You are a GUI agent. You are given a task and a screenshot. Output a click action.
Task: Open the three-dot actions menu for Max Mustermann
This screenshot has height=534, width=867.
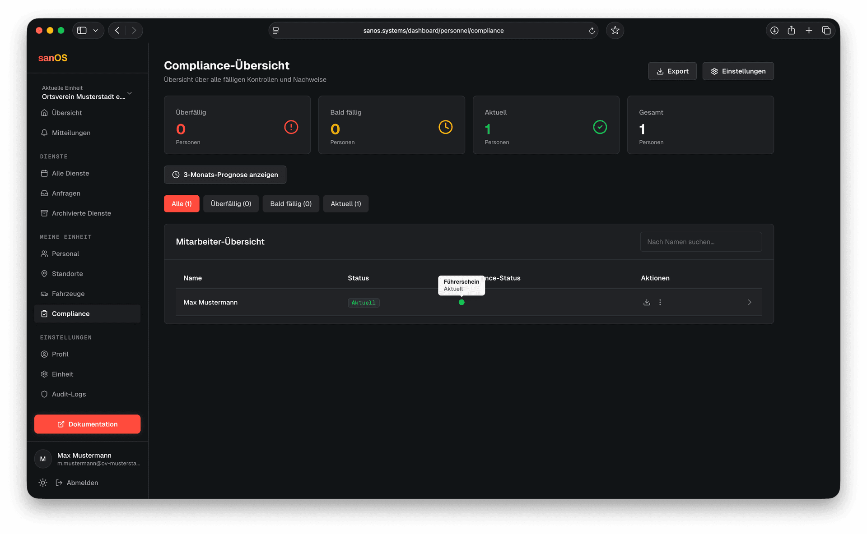(x=660, y=302)
